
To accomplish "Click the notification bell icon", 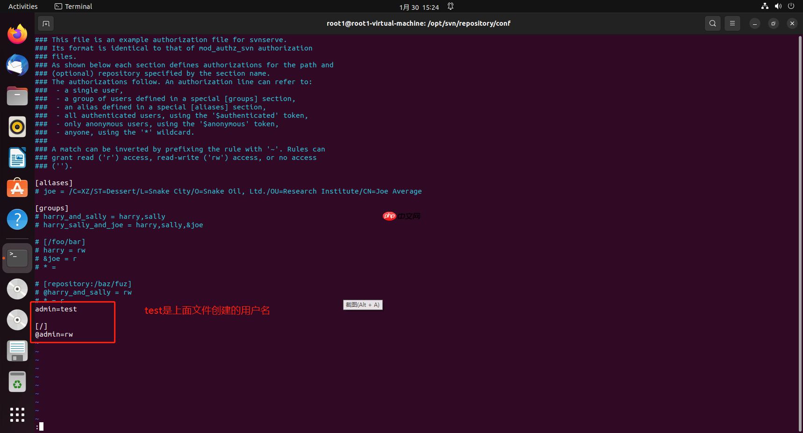I will click(451, 7).
